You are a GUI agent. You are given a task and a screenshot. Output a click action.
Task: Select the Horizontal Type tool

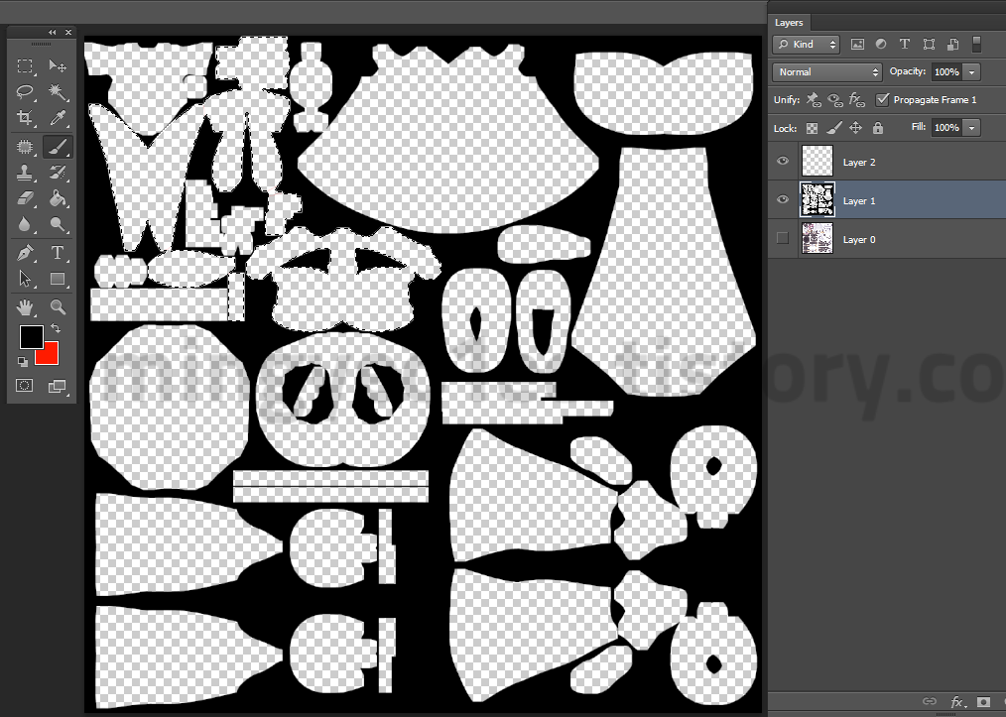coord(58,253)
